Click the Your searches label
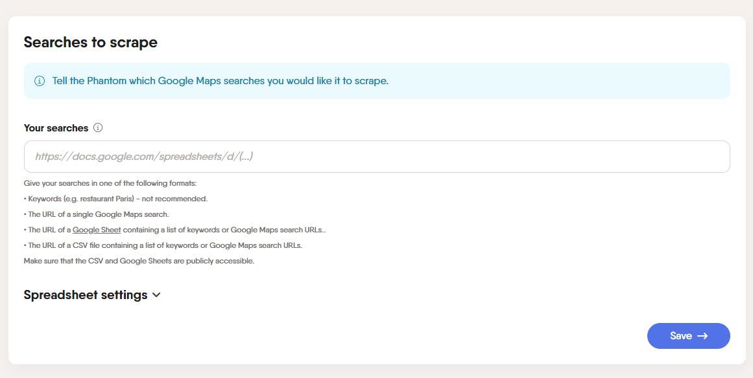 coord(56,128)
